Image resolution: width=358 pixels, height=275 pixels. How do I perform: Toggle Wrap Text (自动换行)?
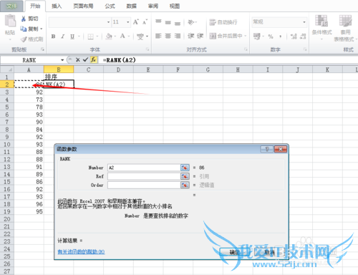pyautogui.click(x=223, y=22)
